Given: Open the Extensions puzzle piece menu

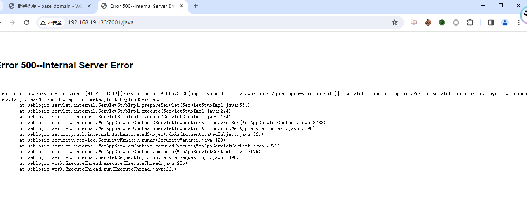Looking at the screenshot, I should 470,22.
